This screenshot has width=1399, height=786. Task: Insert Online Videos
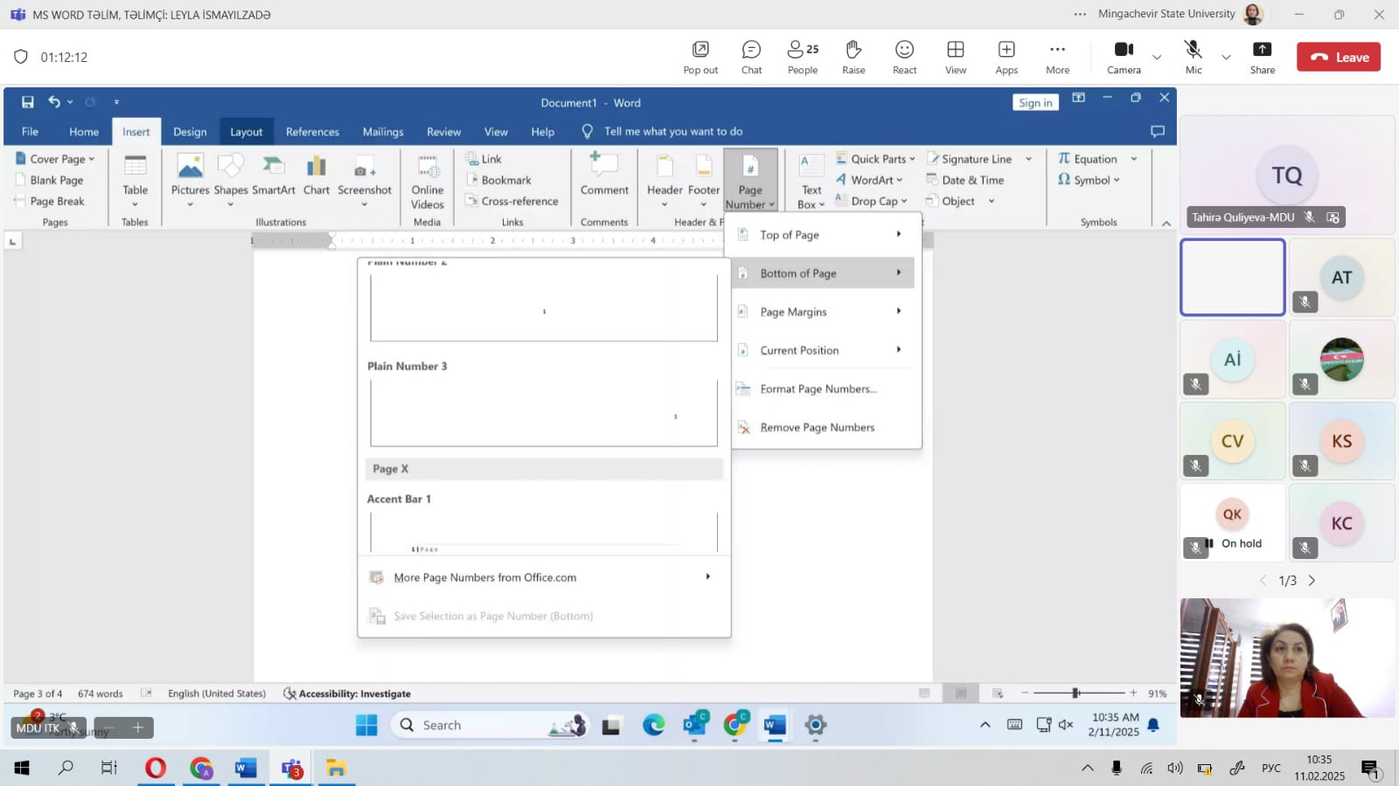[428, 183]
